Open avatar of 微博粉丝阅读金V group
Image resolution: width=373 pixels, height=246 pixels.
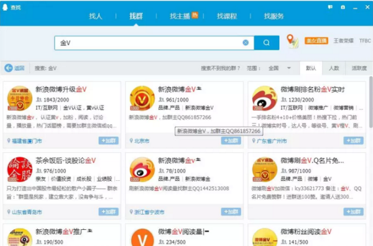265,237
